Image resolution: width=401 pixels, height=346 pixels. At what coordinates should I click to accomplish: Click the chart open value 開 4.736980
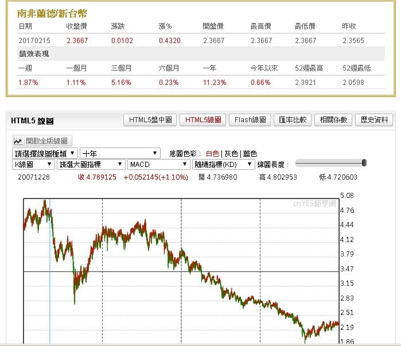218,177
